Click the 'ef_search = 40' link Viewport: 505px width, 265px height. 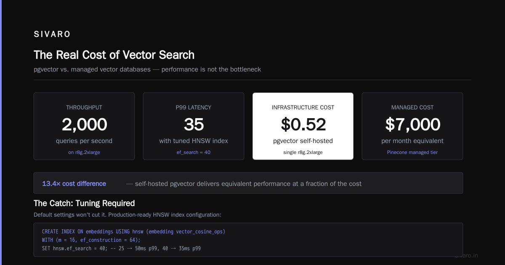click(x=194, y=152)
